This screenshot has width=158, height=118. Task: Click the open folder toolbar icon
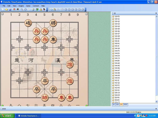(x=6, y=9)
